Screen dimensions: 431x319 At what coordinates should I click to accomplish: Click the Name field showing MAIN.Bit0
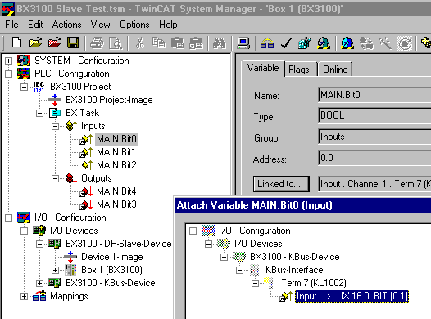(374, 95)
